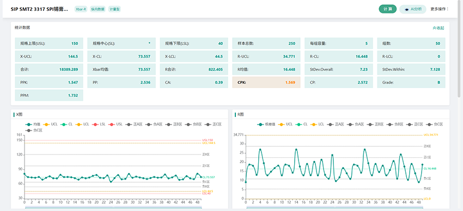463x211 pixels.
Task: Click the Xbar均值 73.557 card
Action: pyautogui.click(x=121, y=70)
